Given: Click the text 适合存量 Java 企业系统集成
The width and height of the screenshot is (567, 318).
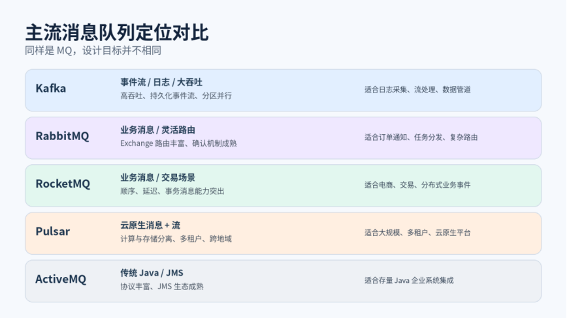Looking at the screenshot, I should 409,280.
